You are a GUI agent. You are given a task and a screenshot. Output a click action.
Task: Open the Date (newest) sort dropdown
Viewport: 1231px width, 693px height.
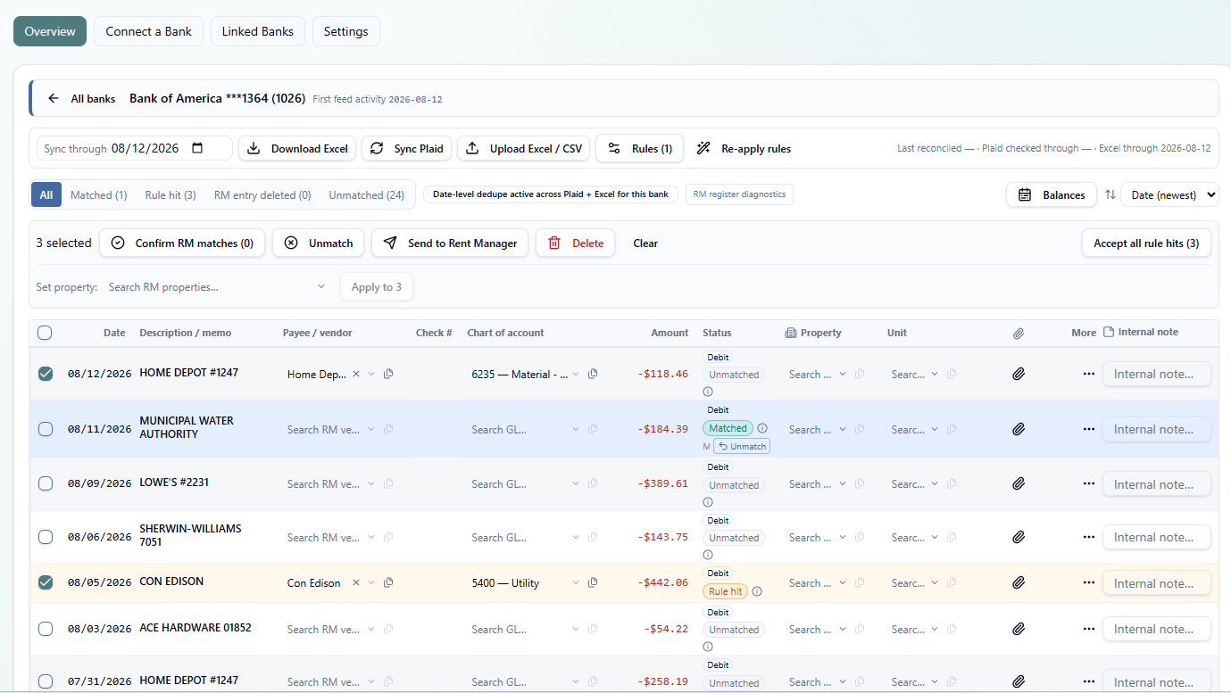pyautogui.click(x=1170, y=194)
